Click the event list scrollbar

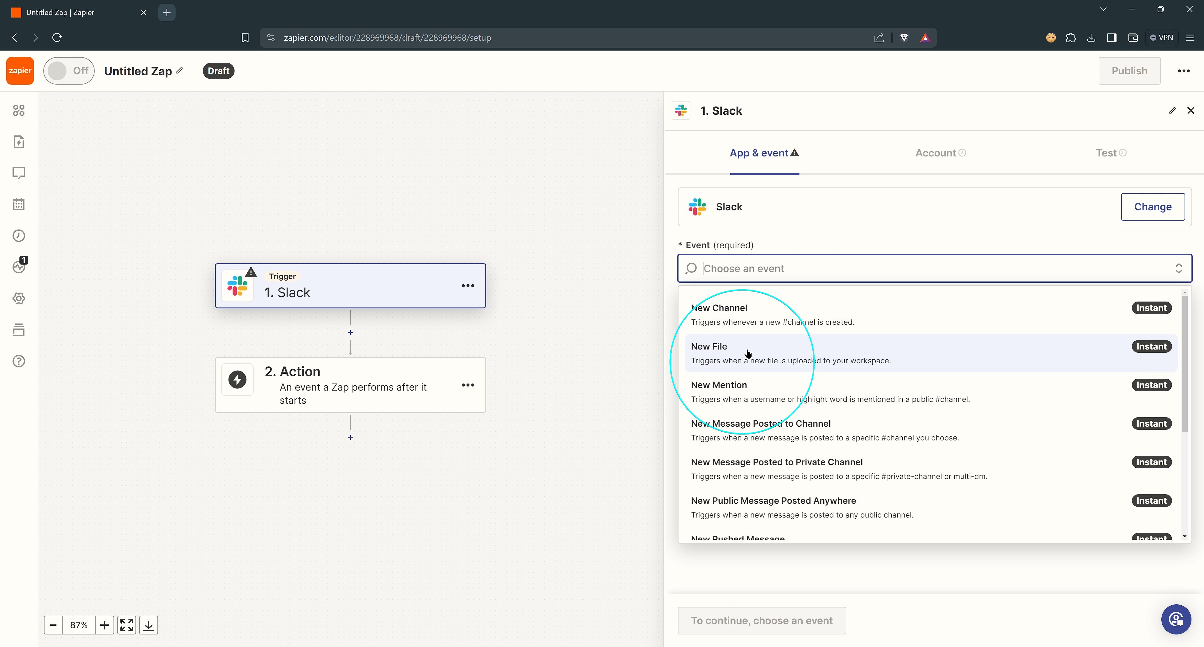[x=1184, y=364]
